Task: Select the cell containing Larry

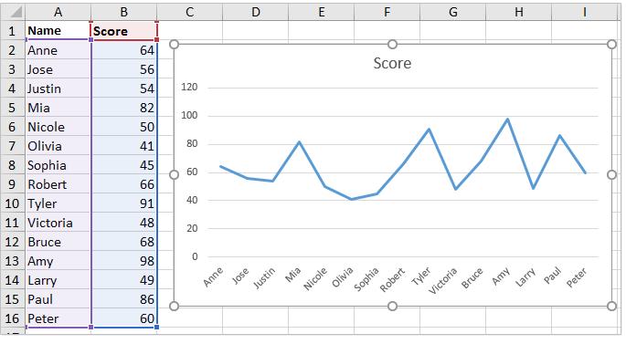Action: coord(58,280)
